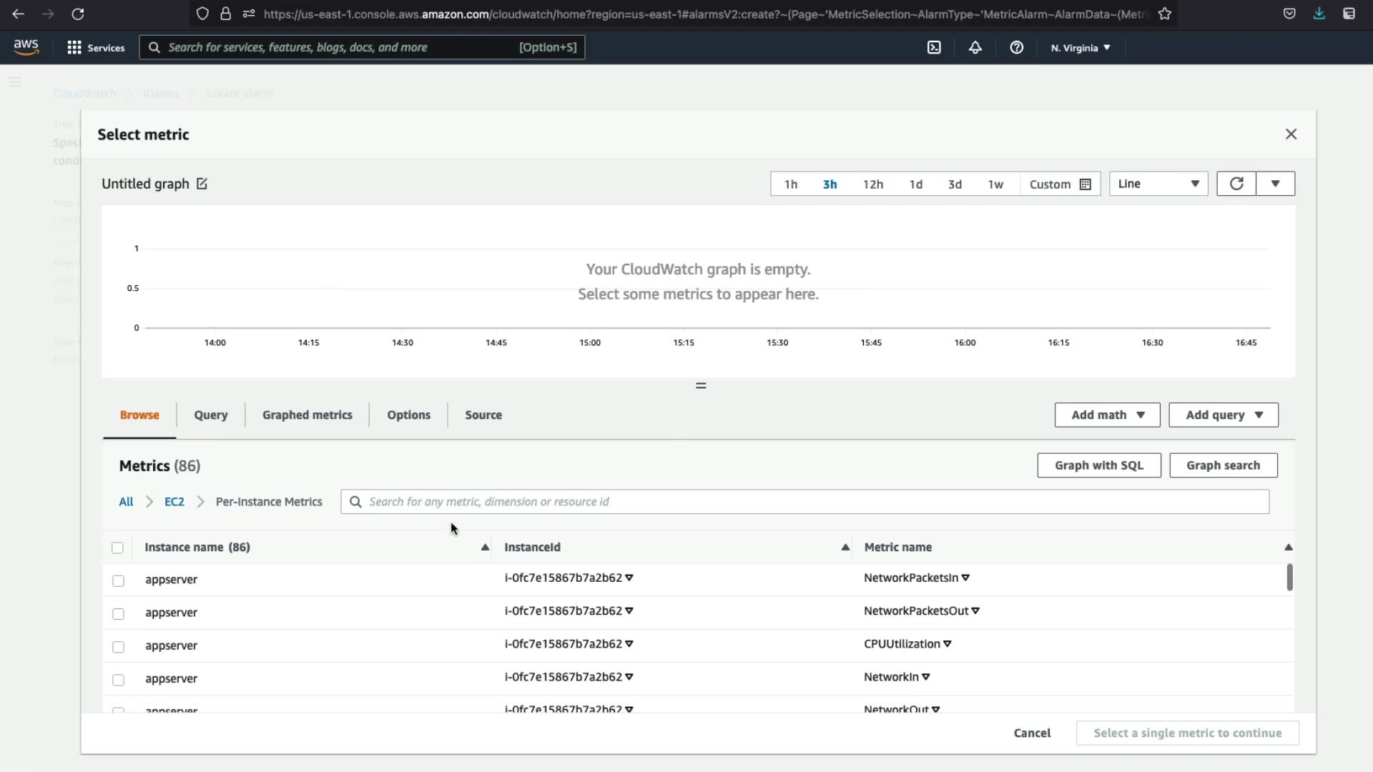The width and height of the screenshot is (1373, 772).
Task: Switch to the Source tab
Action: tap(483, 415)
